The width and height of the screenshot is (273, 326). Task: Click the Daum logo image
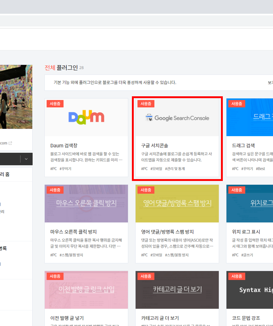point(86,117)
